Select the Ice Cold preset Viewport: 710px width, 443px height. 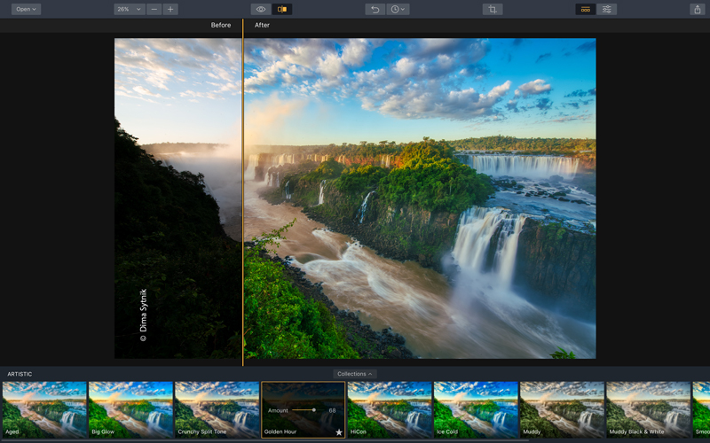pyautogui.click(x=476, y=409)
